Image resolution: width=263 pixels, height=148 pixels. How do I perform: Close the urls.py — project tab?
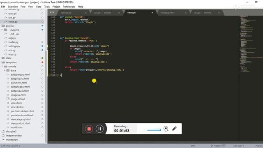(x=119, y=13)
